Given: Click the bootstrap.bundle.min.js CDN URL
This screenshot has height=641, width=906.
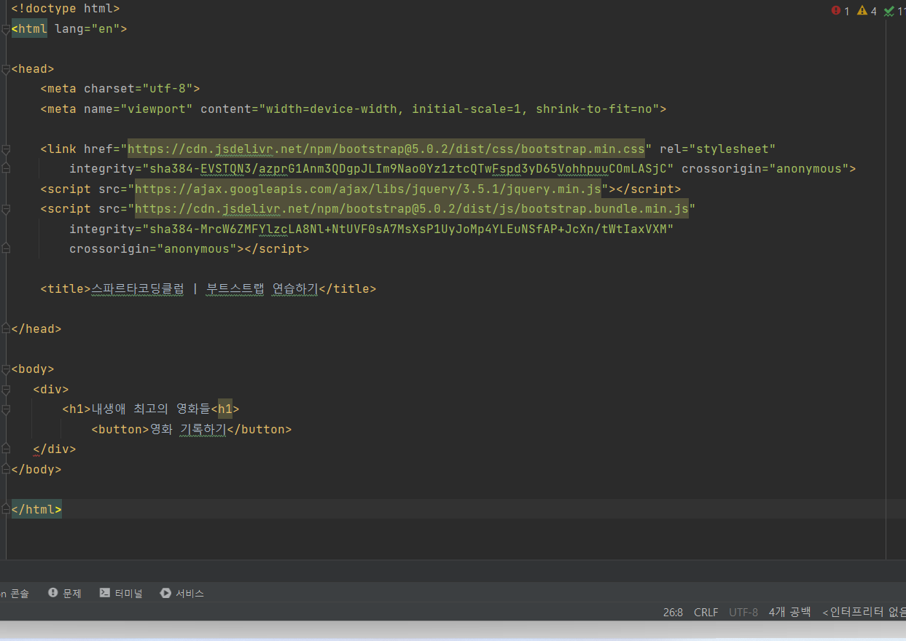Looking at the screenshot, I should click(412, 209).
